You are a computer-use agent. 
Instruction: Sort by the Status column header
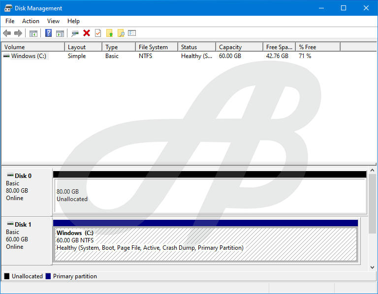pos(197,47)
